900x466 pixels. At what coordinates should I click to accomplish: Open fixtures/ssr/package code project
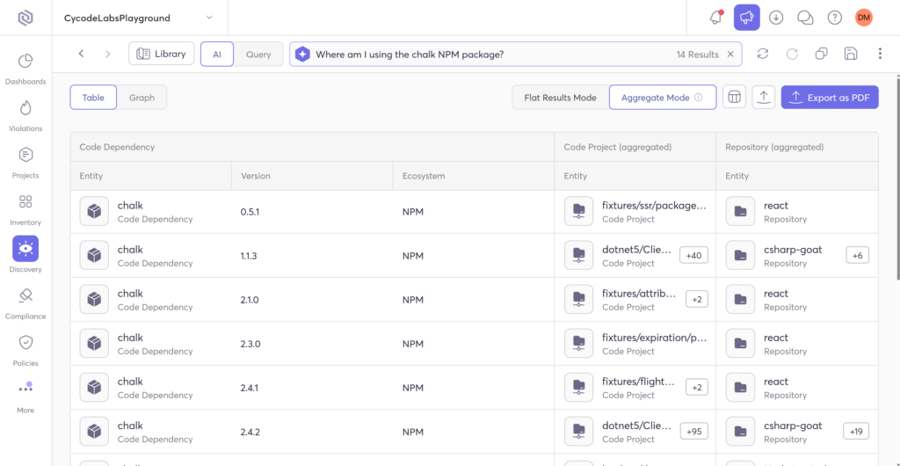(654, 206)
